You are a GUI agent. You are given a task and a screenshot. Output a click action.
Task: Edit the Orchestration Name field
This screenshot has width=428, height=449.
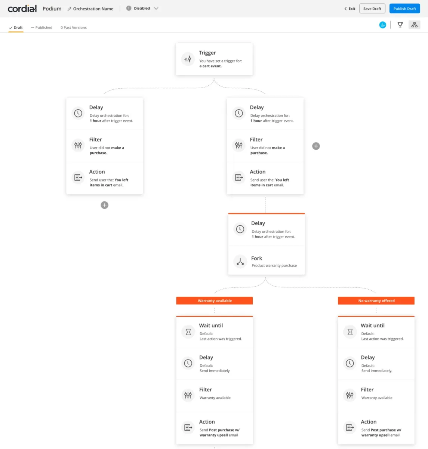click(x=93, y=9)
